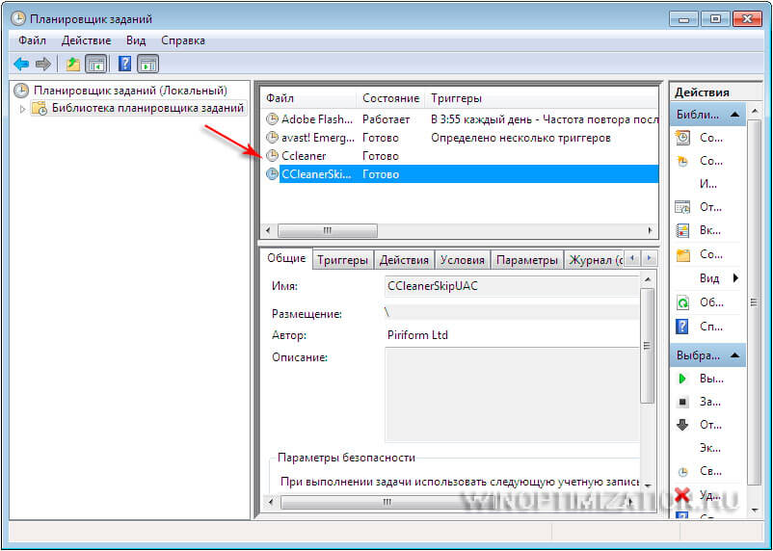Create a new folder via the folder icon in Actions
The image size is (773, 551).
tap(683, 255)
